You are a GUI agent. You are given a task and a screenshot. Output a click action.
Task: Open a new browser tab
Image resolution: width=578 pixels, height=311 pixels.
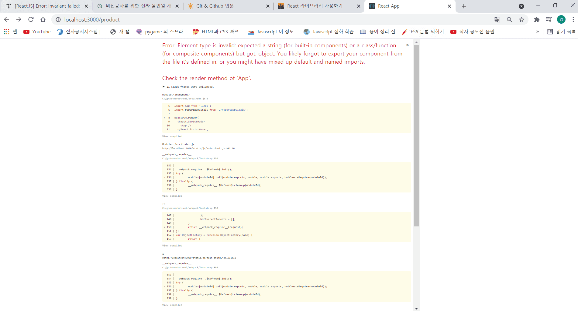coord(464,6)
